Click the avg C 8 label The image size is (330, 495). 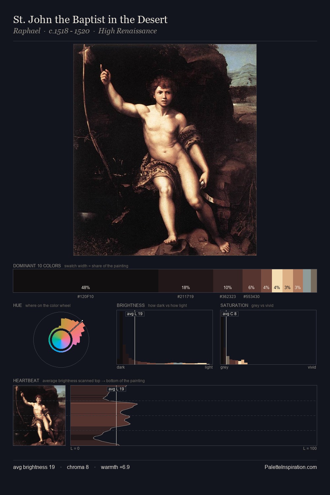(x=230, y=314)
